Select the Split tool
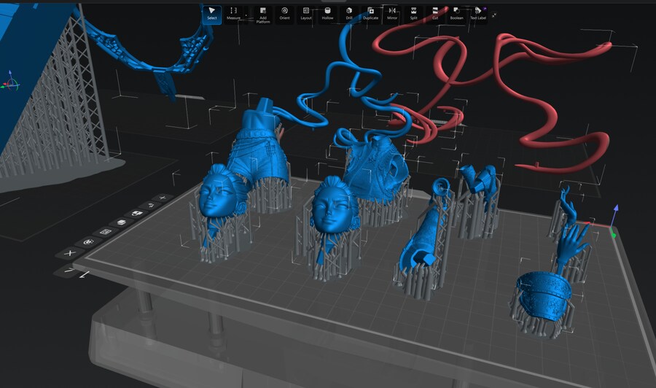This screenshot has width=656, height=388. click(413, 13)
